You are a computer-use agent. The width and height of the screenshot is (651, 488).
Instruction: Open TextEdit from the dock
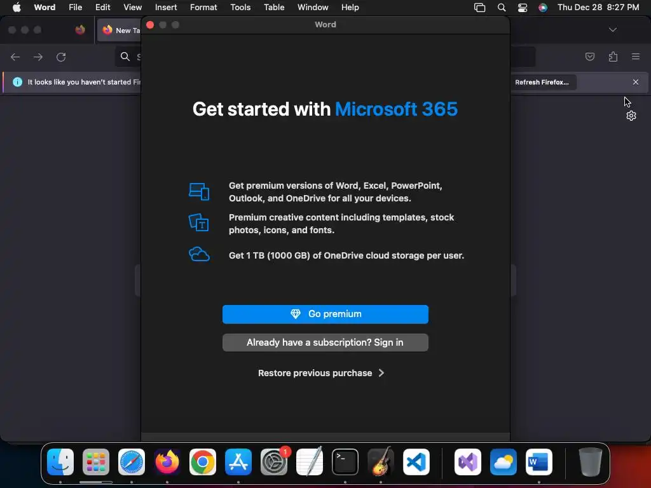tap(310, 461)
